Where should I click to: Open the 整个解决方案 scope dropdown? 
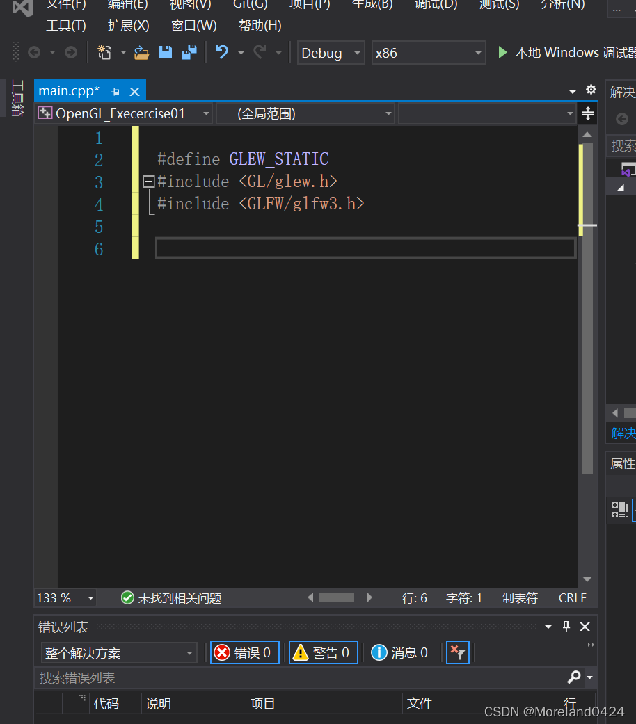click(x=119, y=653)
